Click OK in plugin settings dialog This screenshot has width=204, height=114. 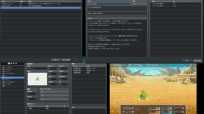click(x=187, y=60)
